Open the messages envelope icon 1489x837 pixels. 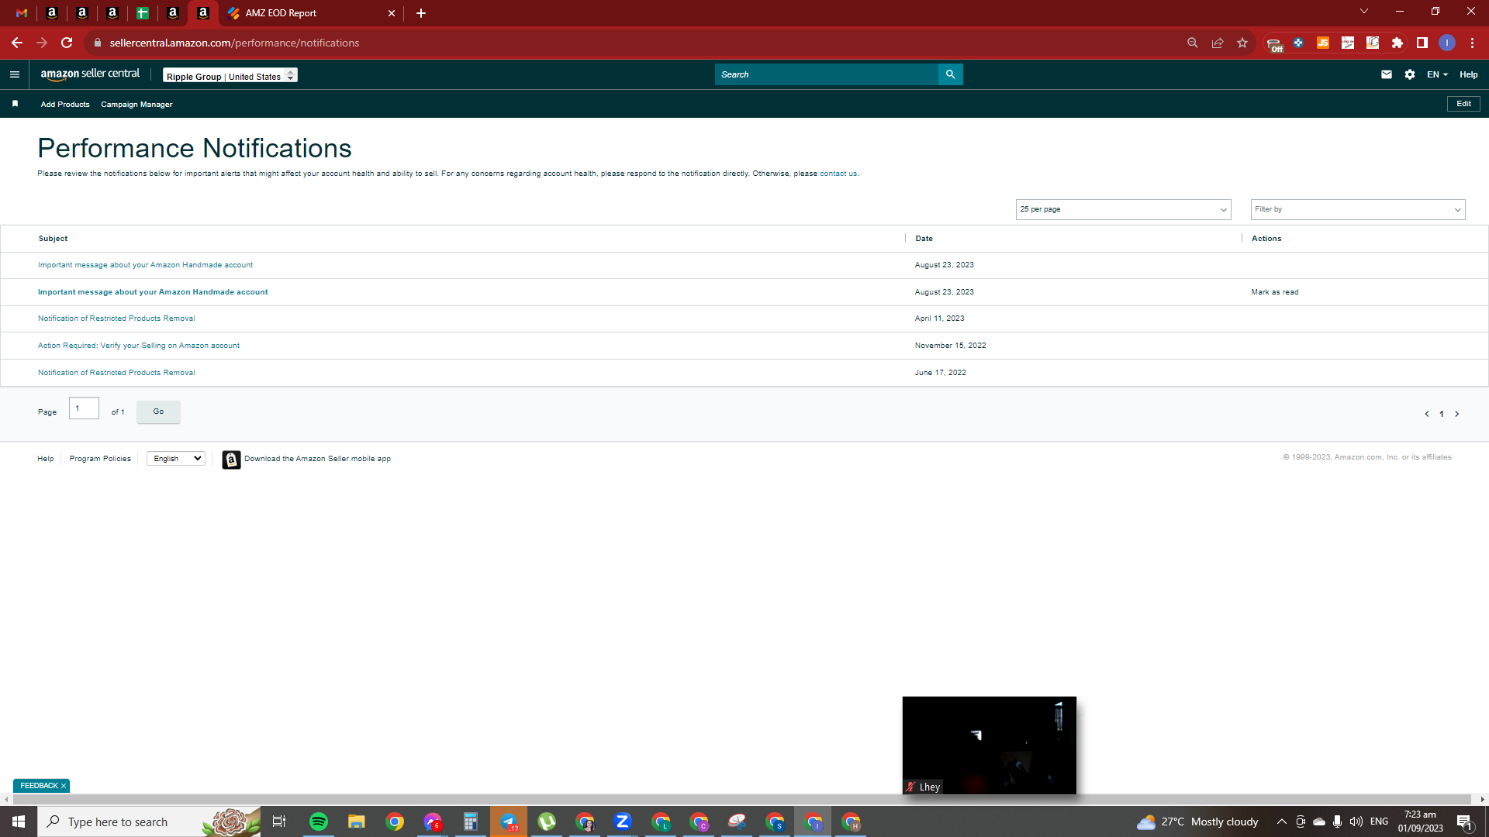[1387, 74]
